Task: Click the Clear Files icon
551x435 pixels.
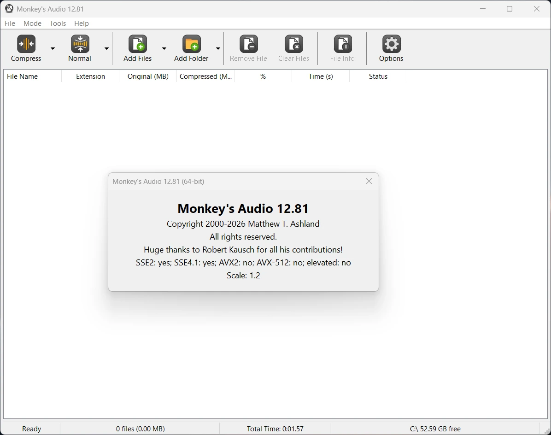Action: tap(294, 44)
